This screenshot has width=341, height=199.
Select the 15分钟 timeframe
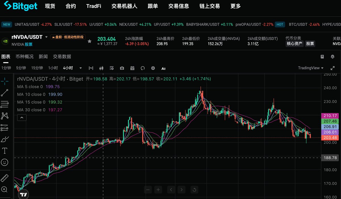37,68
